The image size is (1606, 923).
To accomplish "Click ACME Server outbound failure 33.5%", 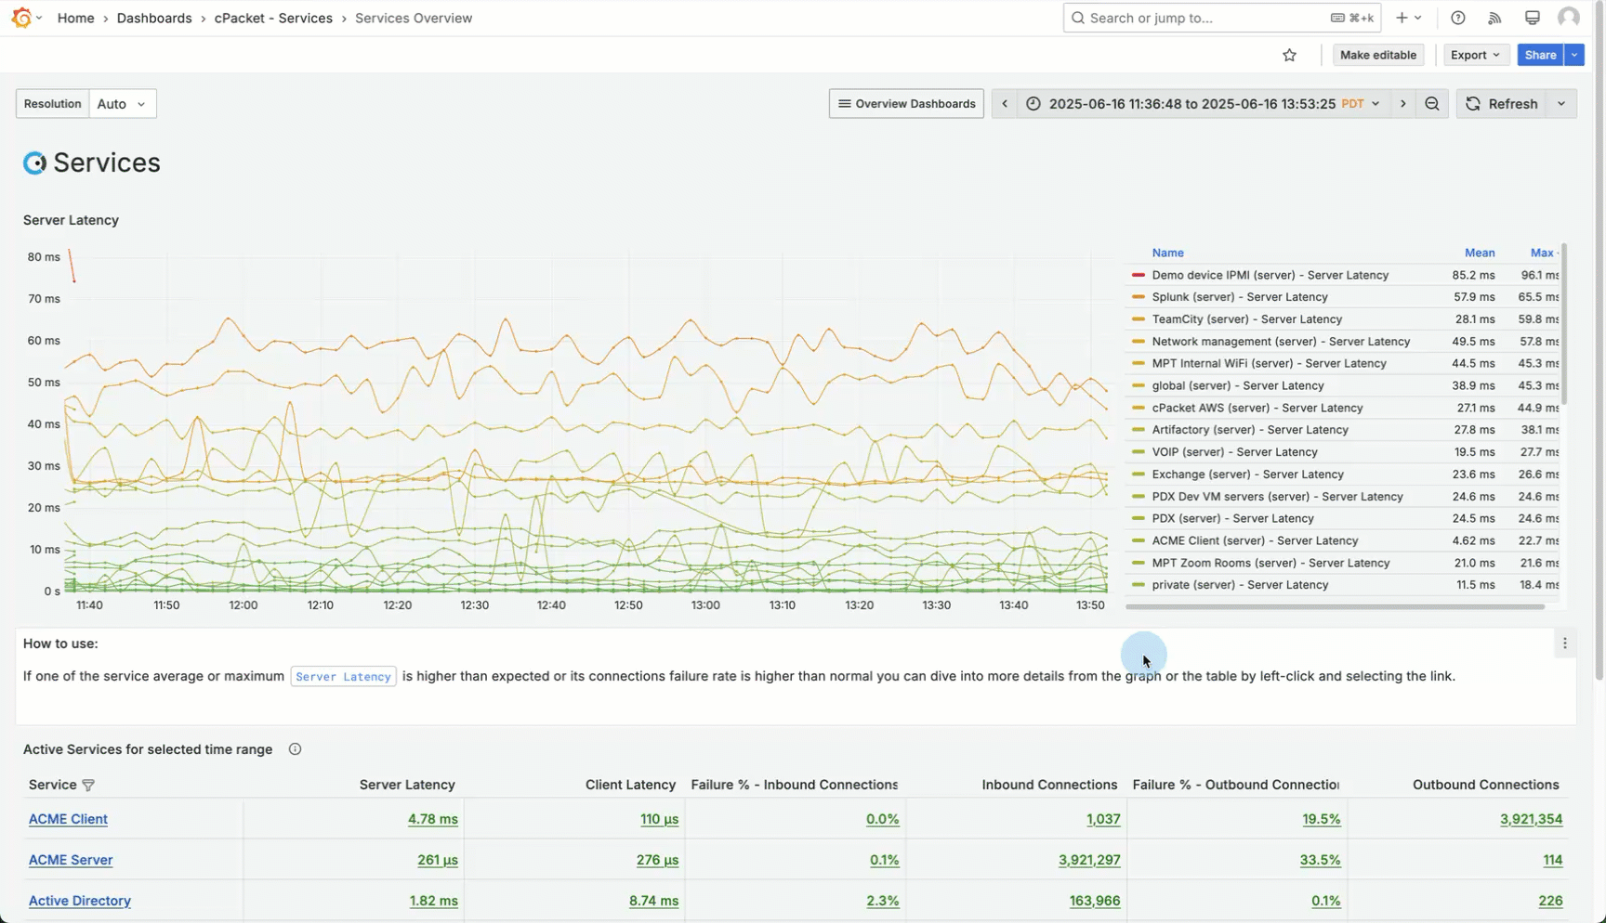I will point(1320,860).
